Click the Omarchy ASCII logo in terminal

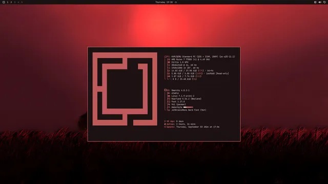[x=125, y=89]
